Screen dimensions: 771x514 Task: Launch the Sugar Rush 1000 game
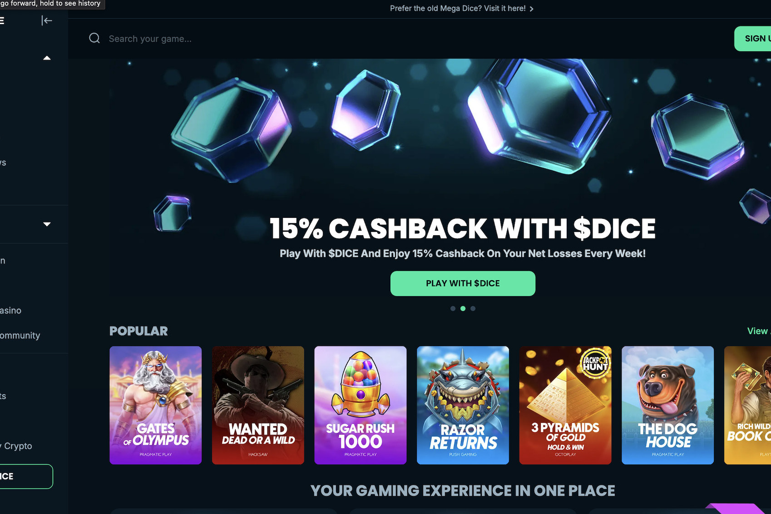tap(361, 405)
